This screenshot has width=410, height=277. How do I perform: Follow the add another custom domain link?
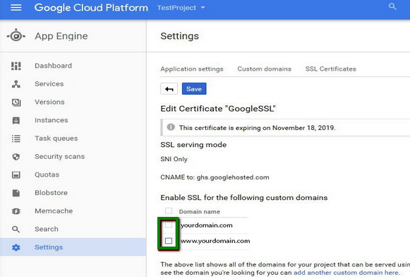pyautogui.click(x=346, y=273)
